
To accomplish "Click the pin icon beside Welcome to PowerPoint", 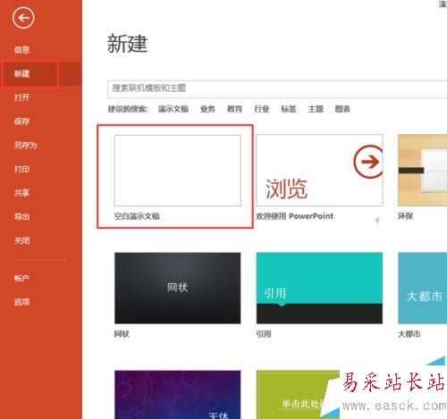I will coord(377,221).
